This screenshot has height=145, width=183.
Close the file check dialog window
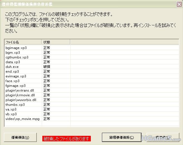[x=179, y=4]
